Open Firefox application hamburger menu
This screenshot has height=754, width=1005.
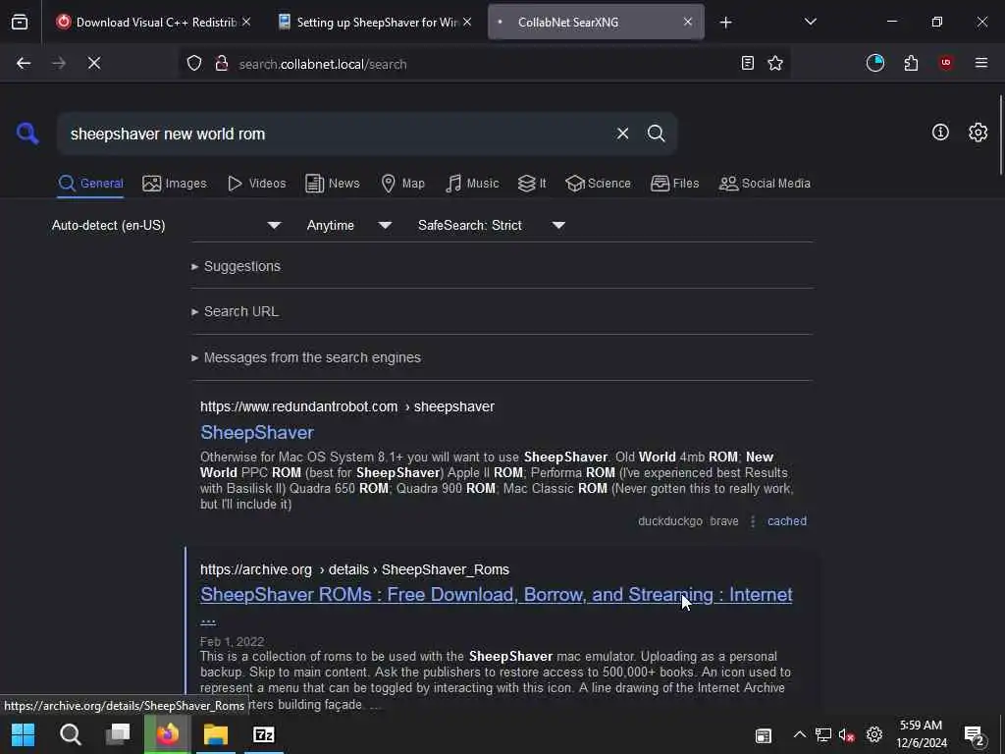click(x=981, y=63)
